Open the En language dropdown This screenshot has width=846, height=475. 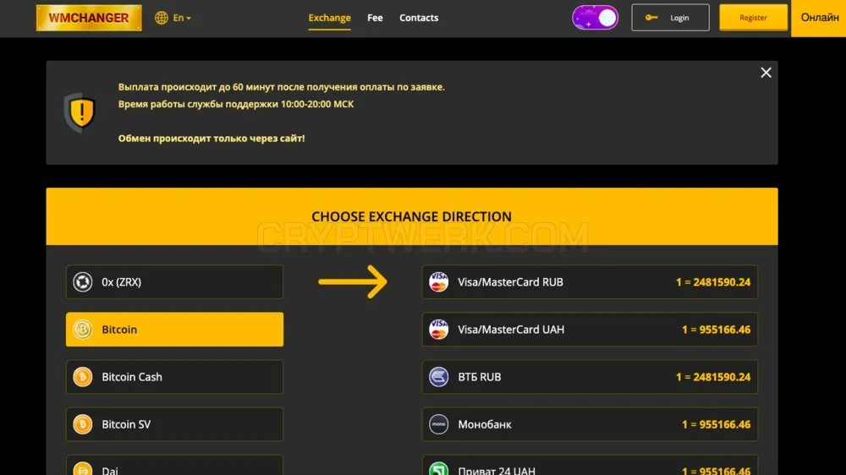tap(182, 18)
